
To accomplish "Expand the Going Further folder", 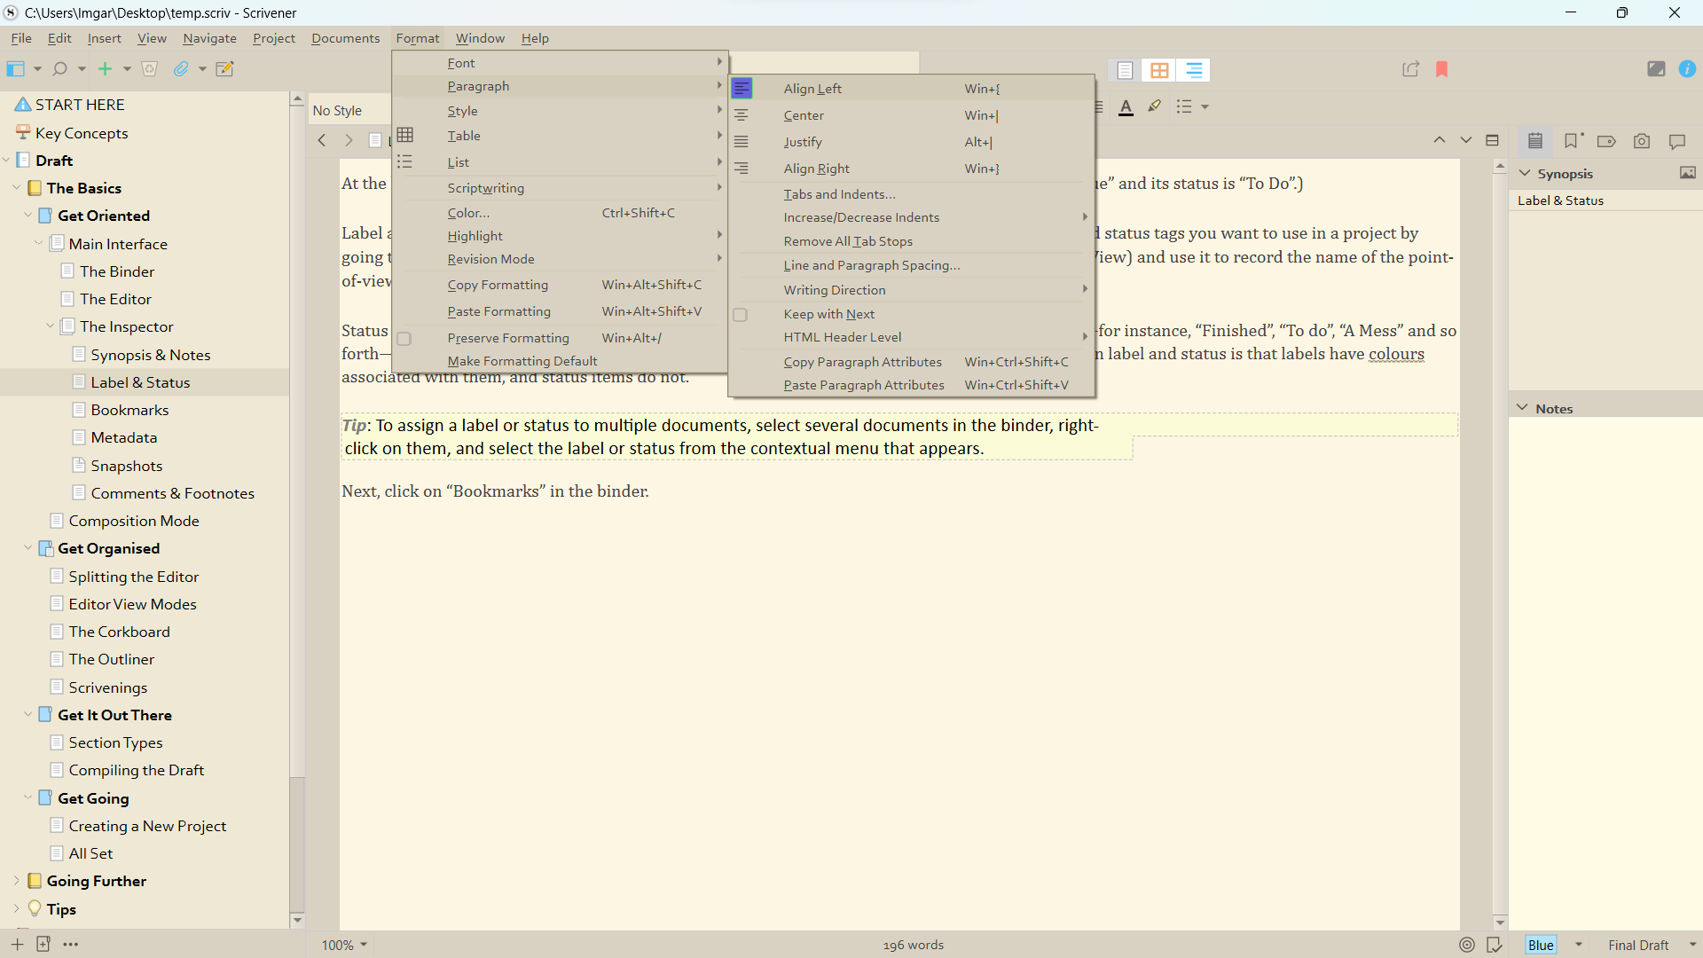I will 16,881.
